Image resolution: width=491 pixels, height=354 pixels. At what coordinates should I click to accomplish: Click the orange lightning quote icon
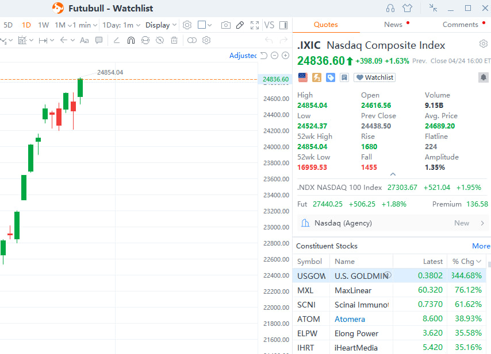[x=317, y=77]
